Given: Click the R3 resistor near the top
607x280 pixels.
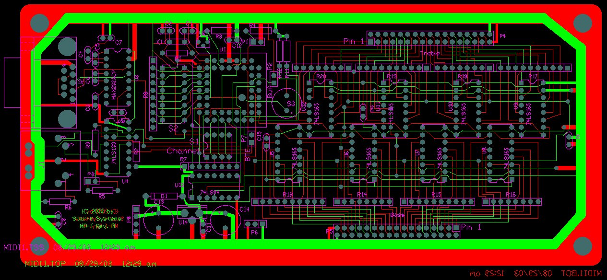Looking at the screenshot, I should point(223,31).
